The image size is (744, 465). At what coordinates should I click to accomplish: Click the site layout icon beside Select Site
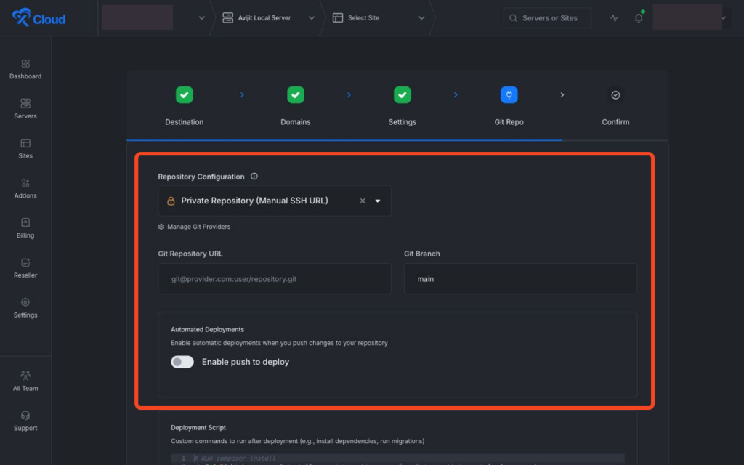pos(338,18)
